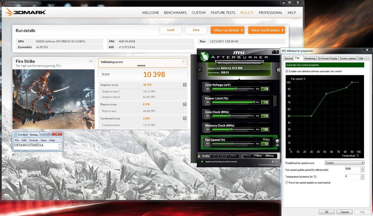The height and width of the screenshot is (216, 373).
Task: Click fan curve point at 100% speed
Action: pos(352,82)
